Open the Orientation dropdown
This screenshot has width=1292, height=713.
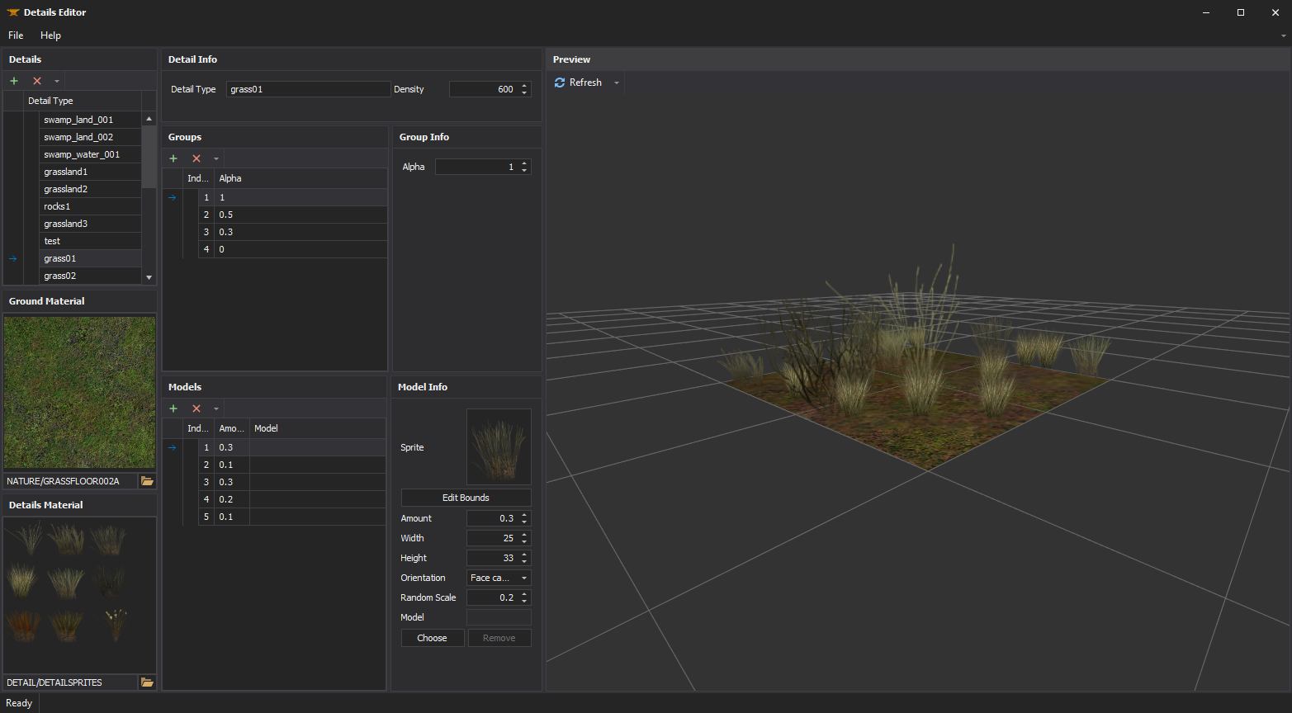pyautogui.click(x=499, y=578)
